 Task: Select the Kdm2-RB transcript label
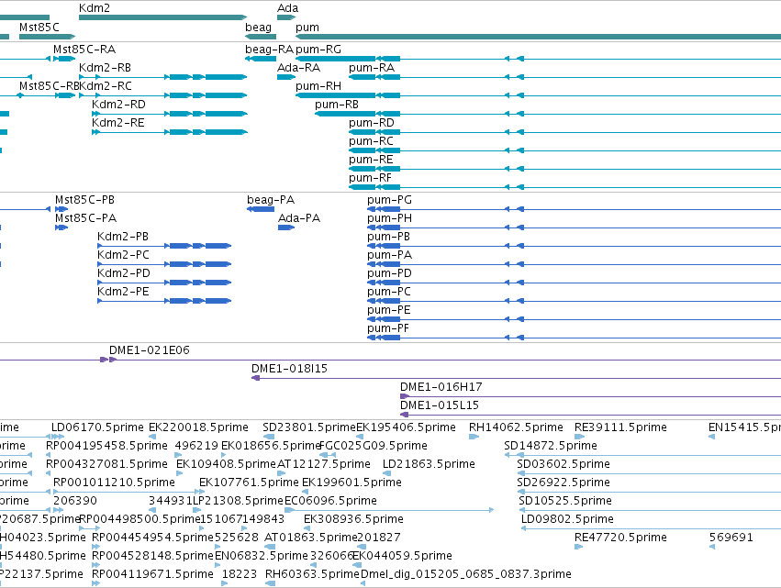pos(105,68)
